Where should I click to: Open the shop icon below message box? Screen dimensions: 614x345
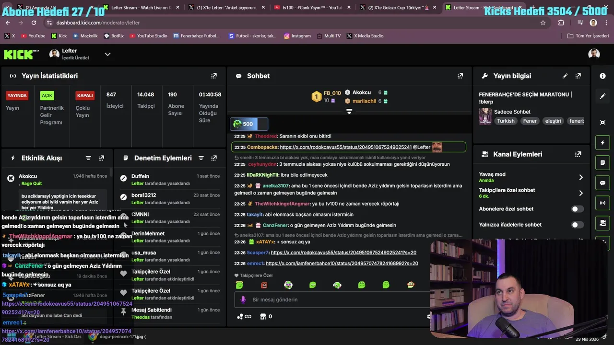pos(263,316)
